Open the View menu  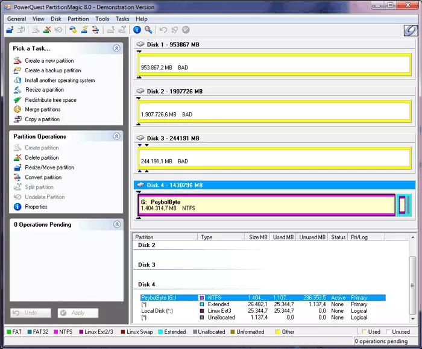pyautogui.click(x=38, y=19)
